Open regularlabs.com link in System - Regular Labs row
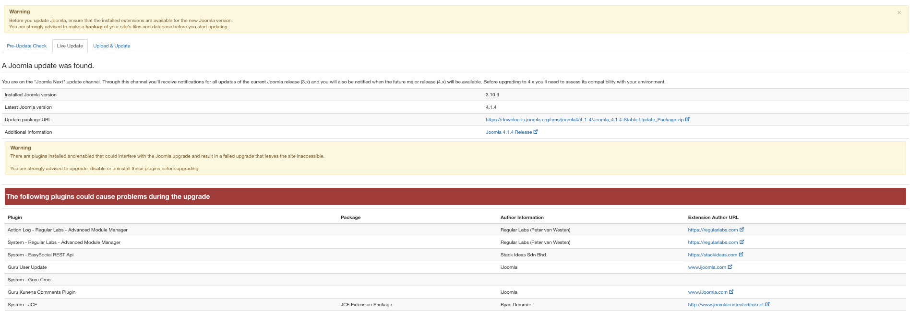The height and width of the screenshot is (311, 910). tap(713, 242)
